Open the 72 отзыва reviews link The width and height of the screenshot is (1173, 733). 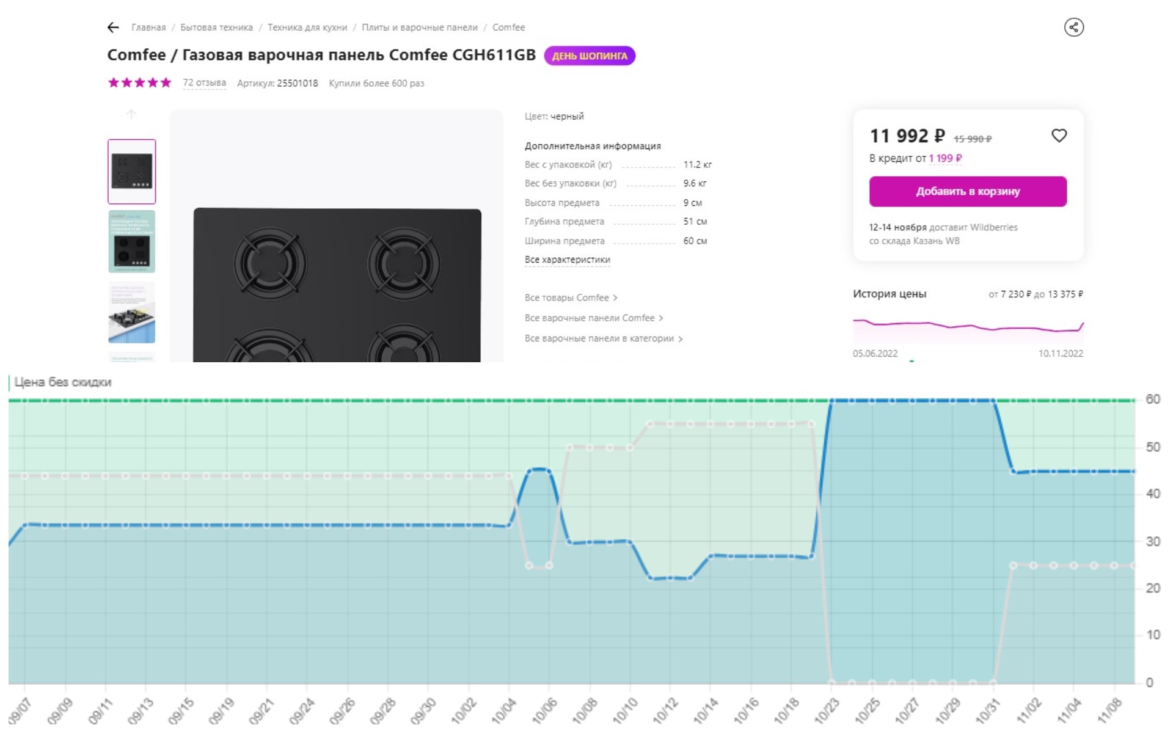coord(204,83)
